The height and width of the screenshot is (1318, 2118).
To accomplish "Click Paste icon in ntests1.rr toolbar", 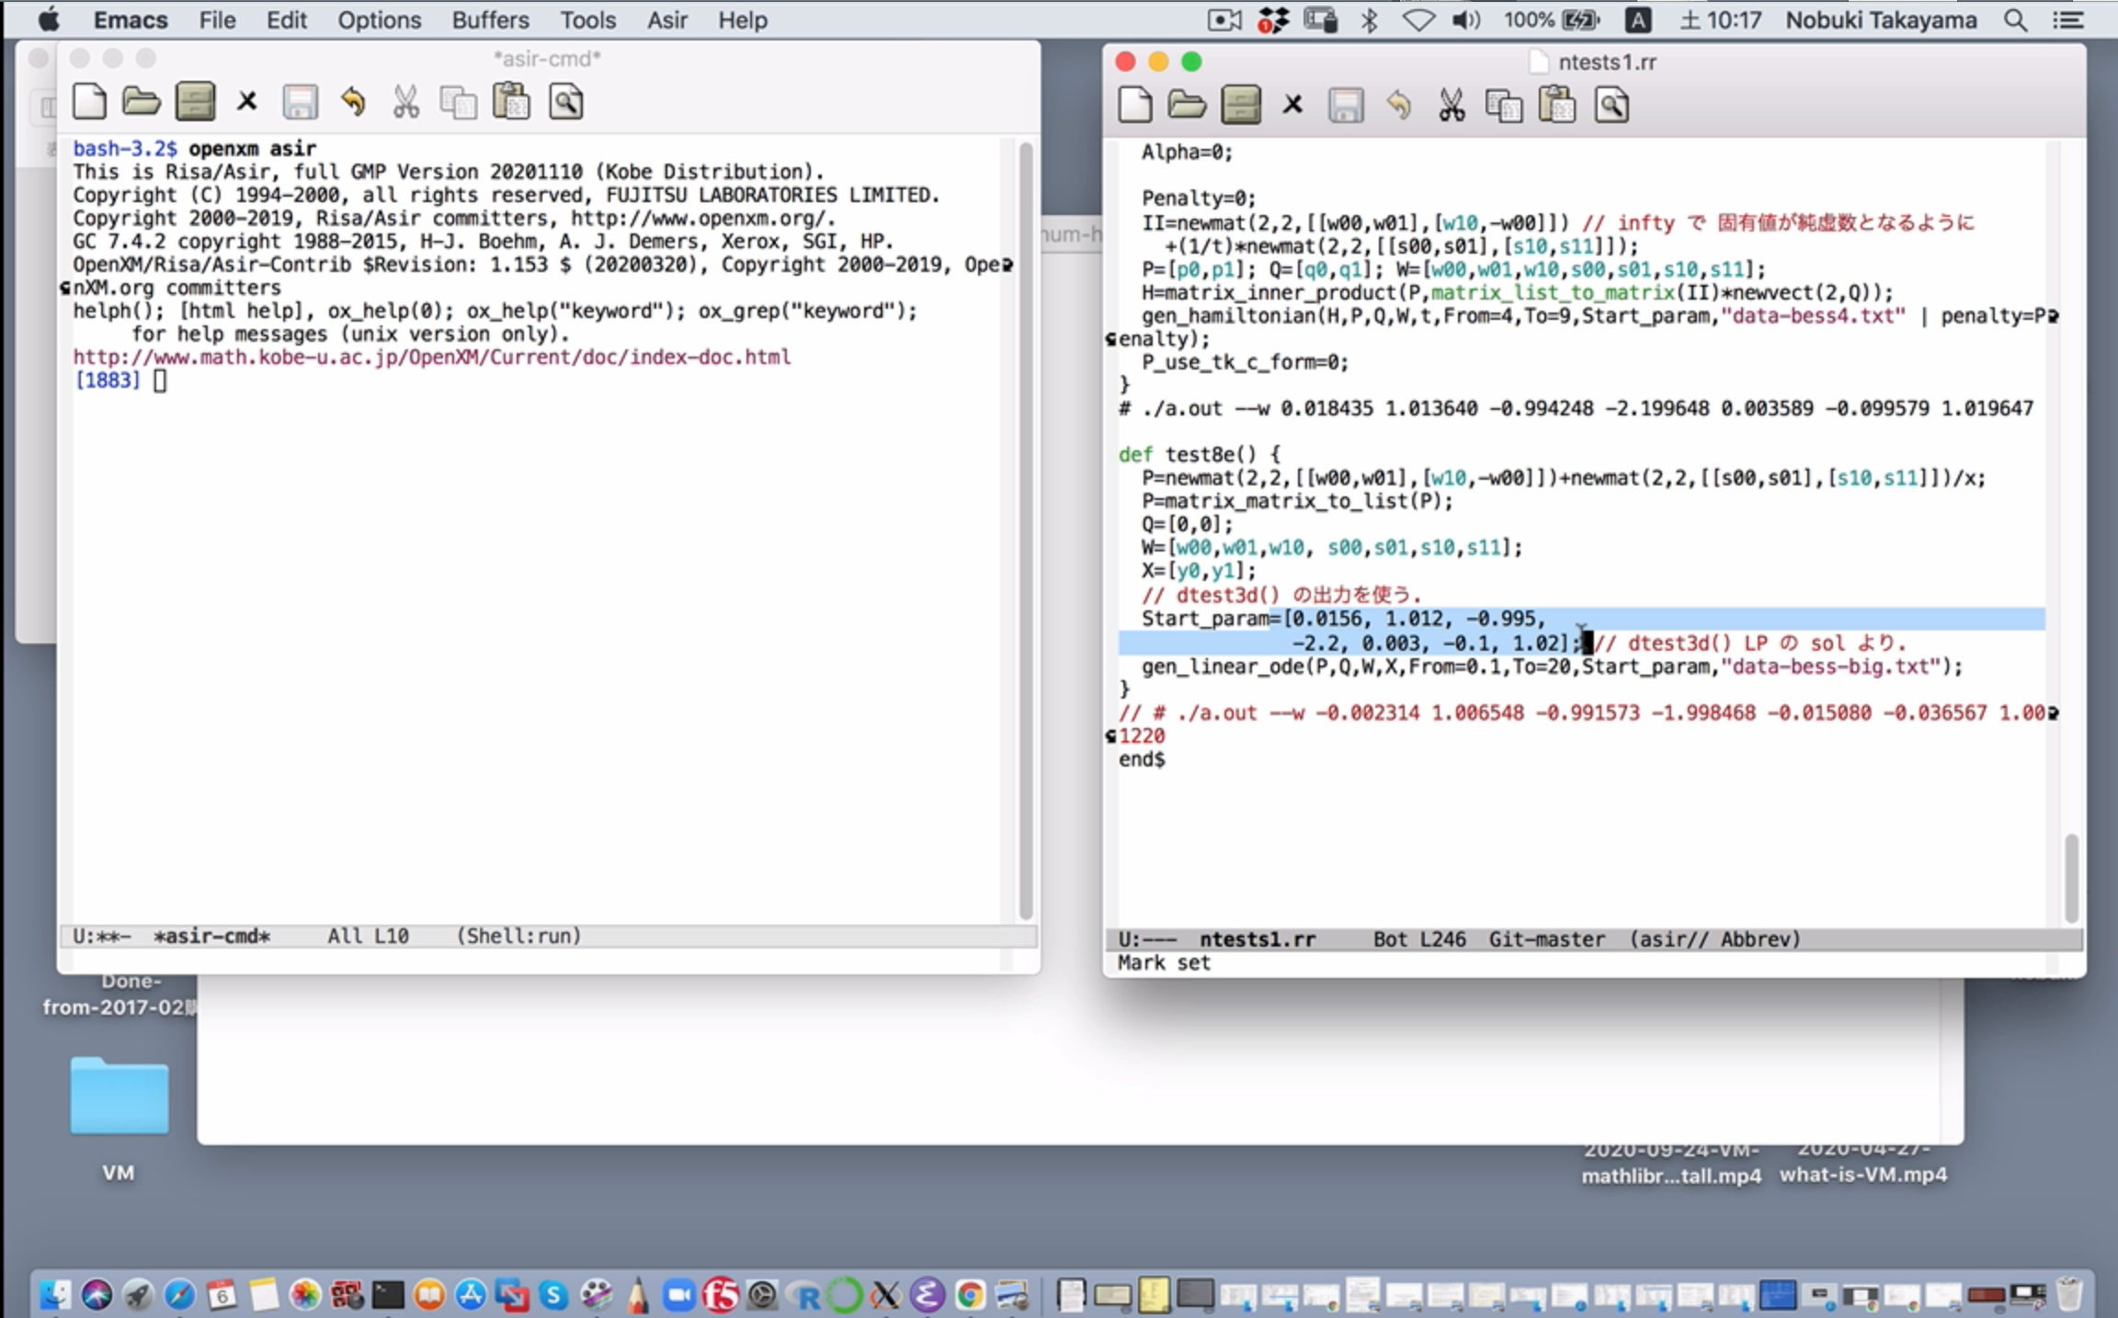I will click(1557, 104).
